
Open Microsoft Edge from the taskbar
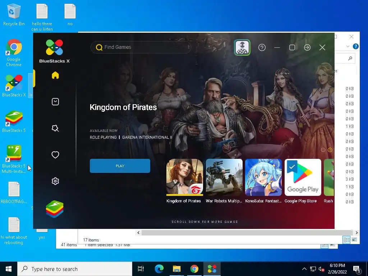pos(159,269)
